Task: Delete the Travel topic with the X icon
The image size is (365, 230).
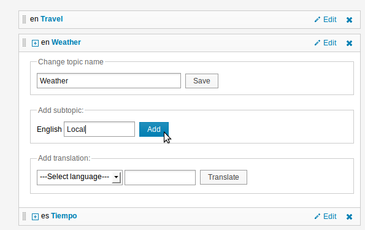Action: point(349,20)
